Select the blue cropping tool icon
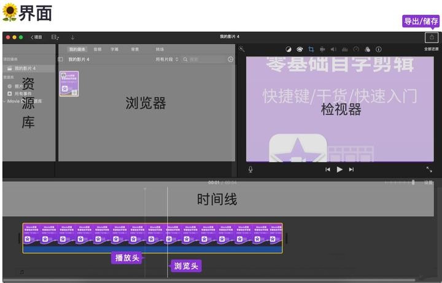 tap(311, 49)
